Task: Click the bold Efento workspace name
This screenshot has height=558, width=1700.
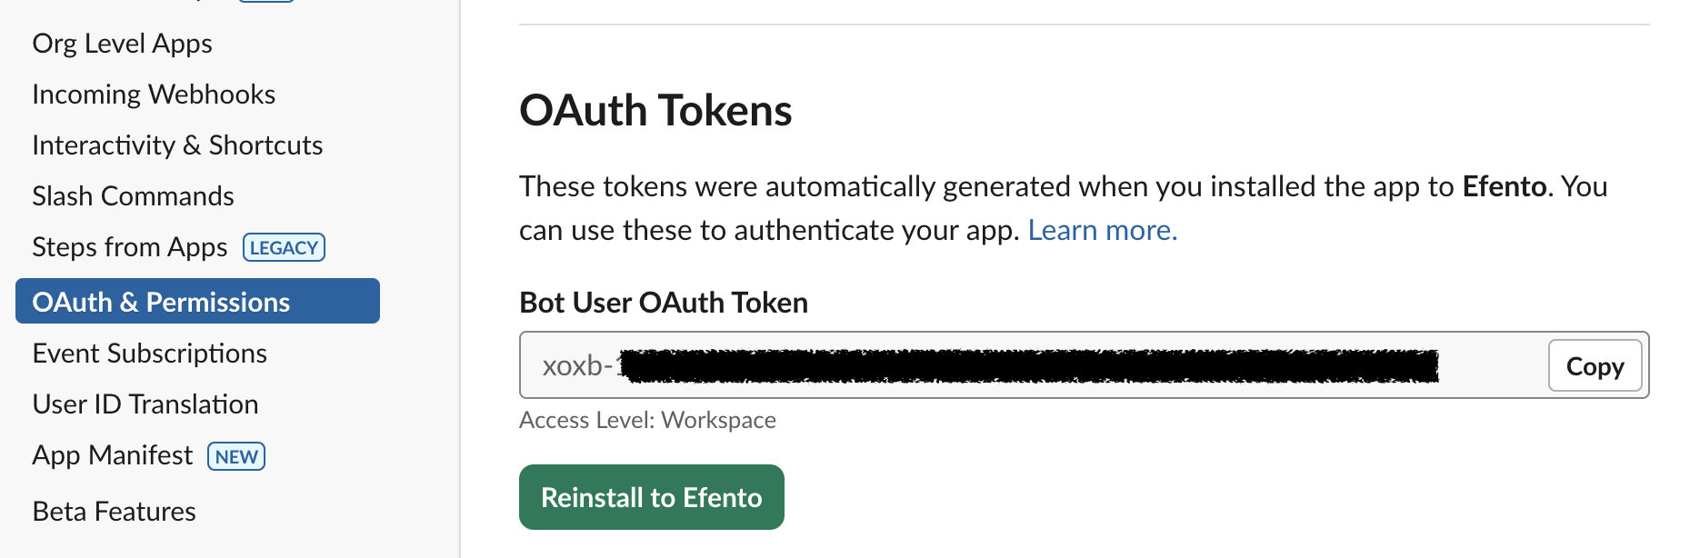Action: click(x=1504, y=187)
